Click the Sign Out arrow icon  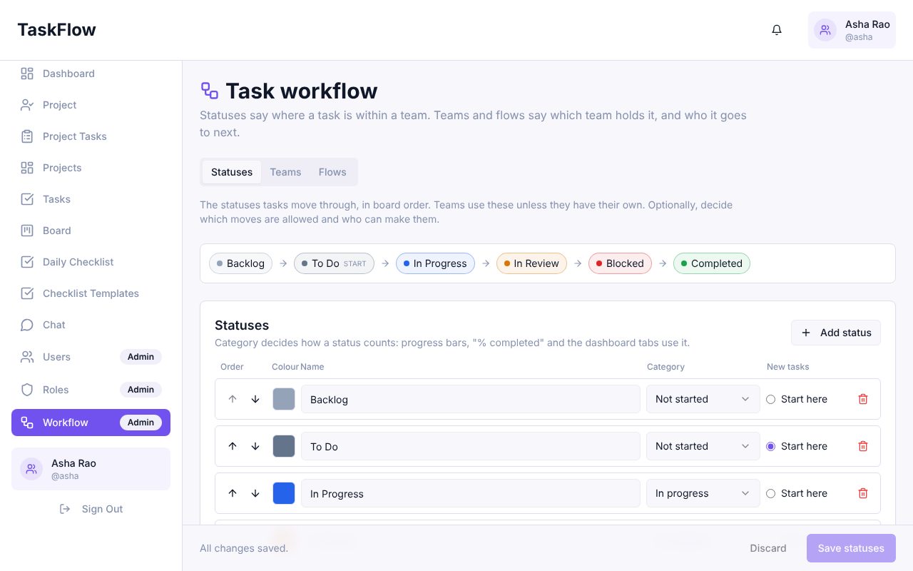(65, 509)
